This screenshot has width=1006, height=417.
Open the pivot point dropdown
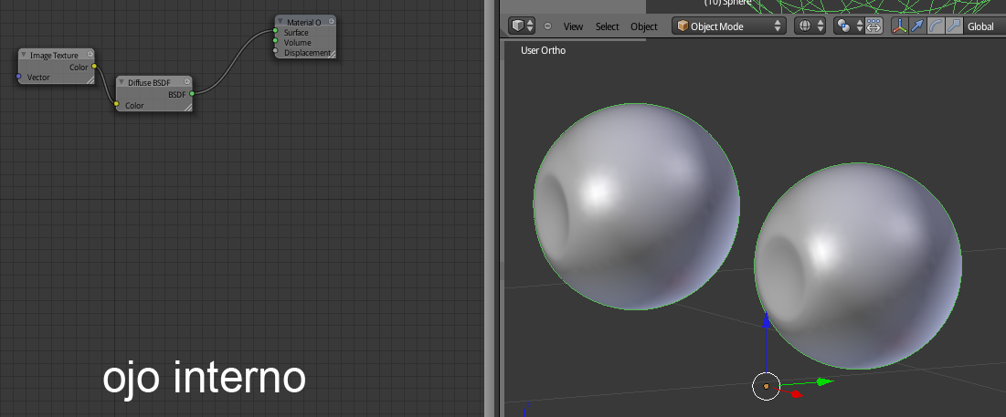(x=849, y=26)
